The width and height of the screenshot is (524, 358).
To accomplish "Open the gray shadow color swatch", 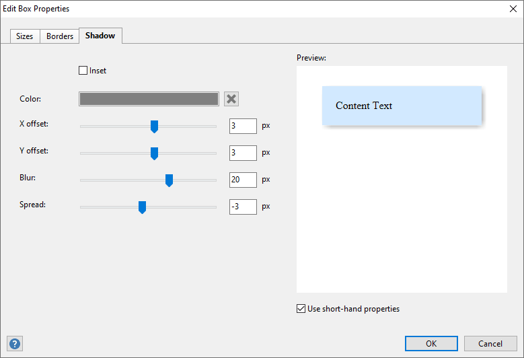I will 149,99.
